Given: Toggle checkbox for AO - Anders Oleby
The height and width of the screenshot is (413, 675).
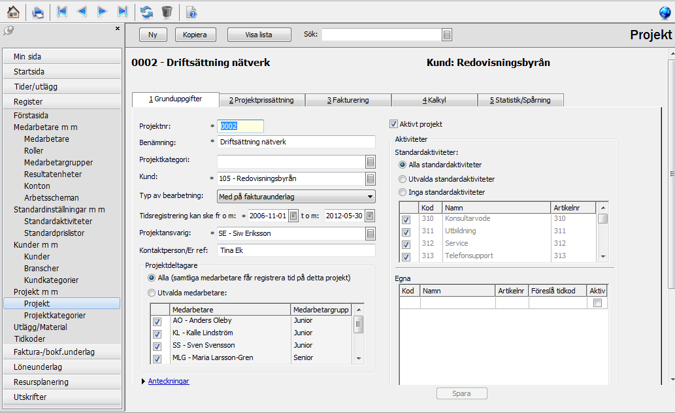Looking at the screenshot, I should [157, 322].
